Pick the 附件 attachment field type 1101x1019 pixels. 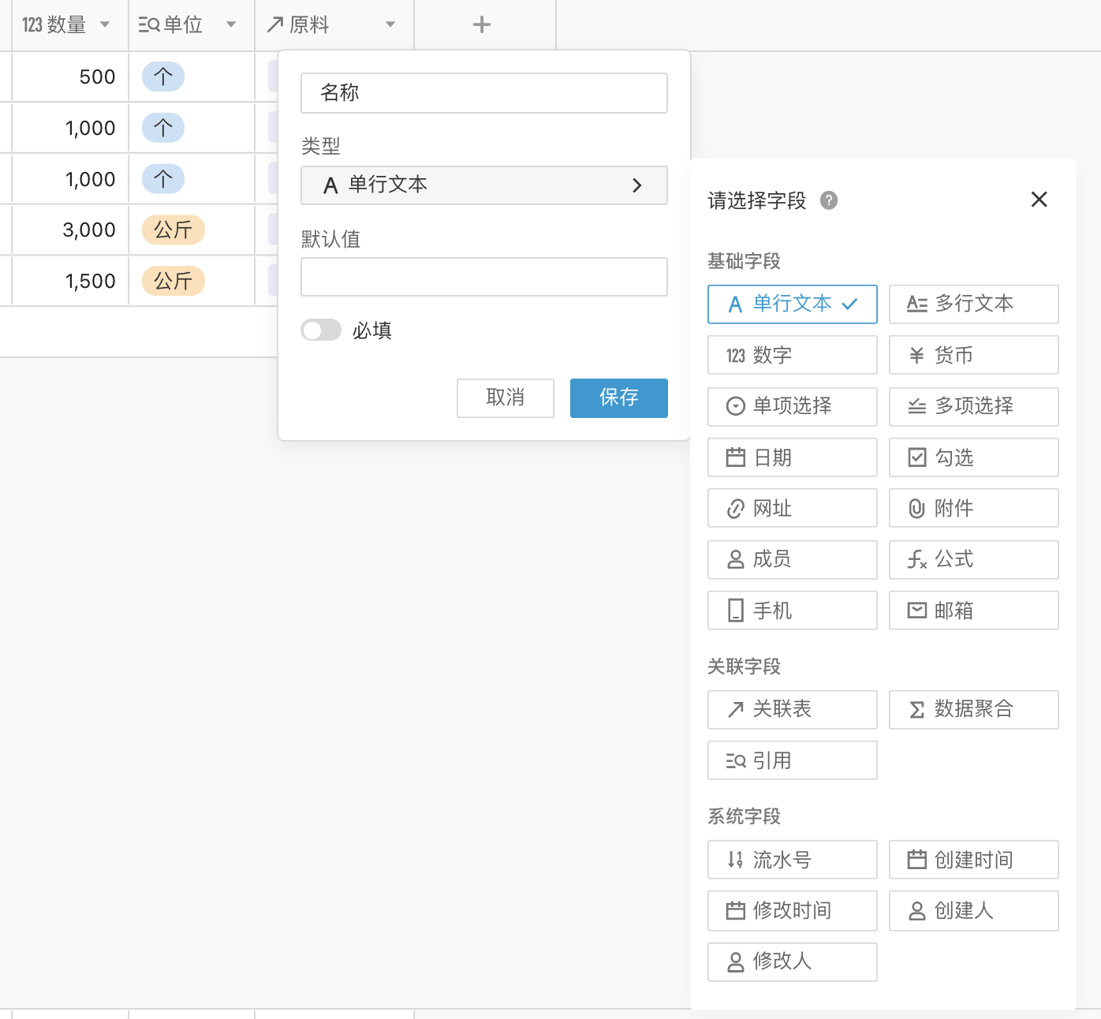tap(974, 508)
